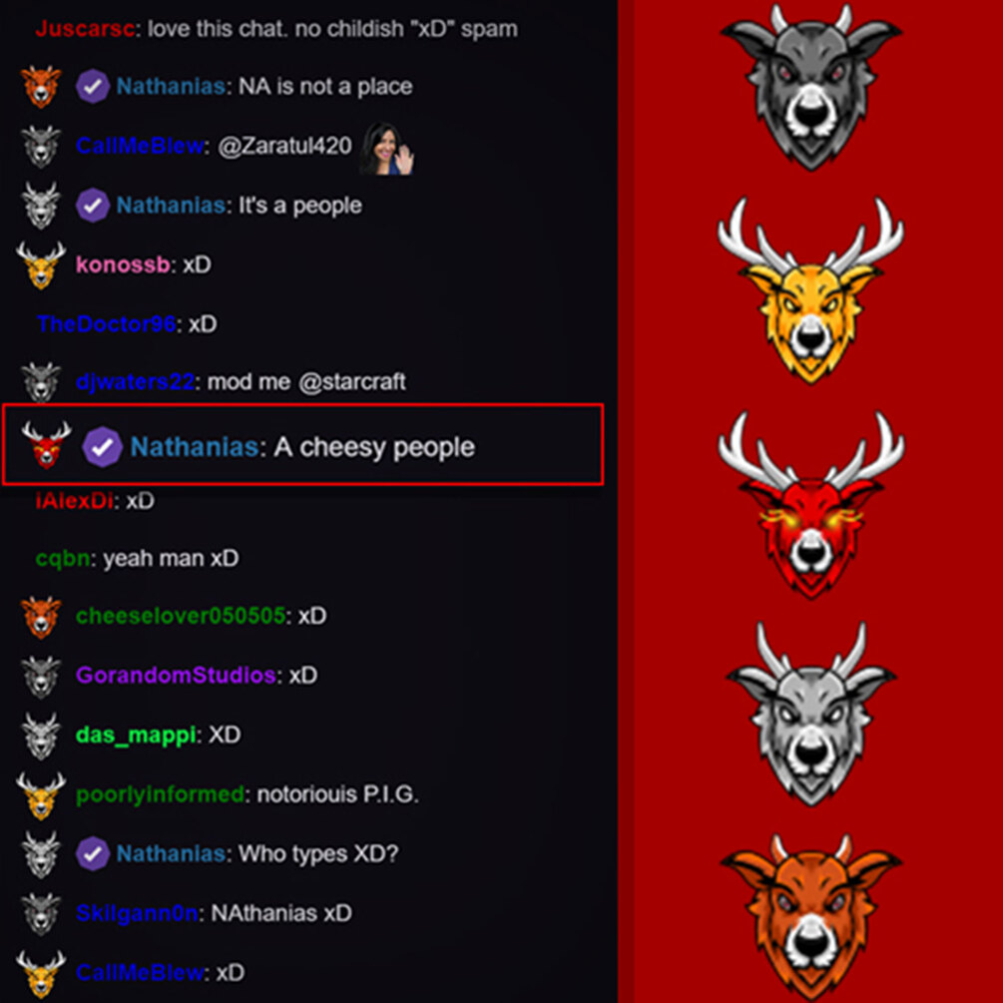Click the large red glowing-eyed deer badge

(811, 505)
